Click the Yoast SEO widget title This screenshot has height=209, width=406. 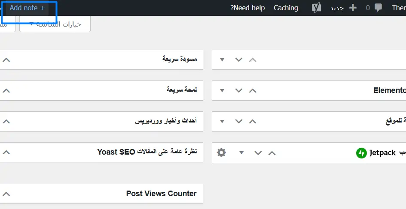point(147,152)
